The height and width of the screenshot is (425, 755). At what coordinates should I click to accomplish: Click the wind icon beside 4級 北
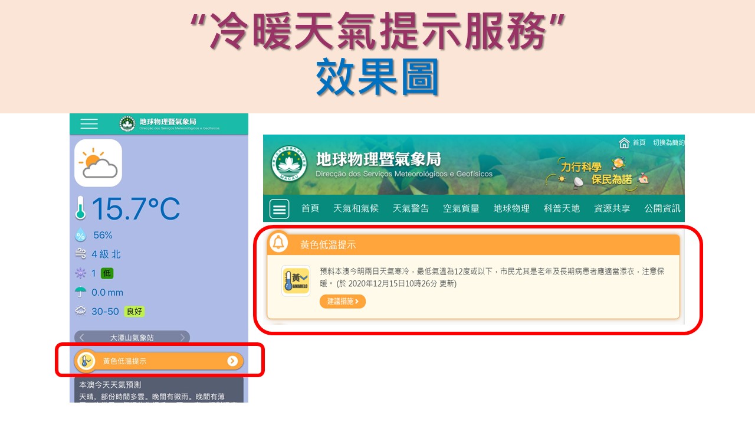pos(81,254)
